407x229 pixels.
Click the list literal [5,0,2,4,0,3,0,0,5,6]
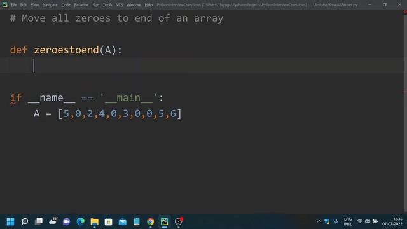click(120, 114)
